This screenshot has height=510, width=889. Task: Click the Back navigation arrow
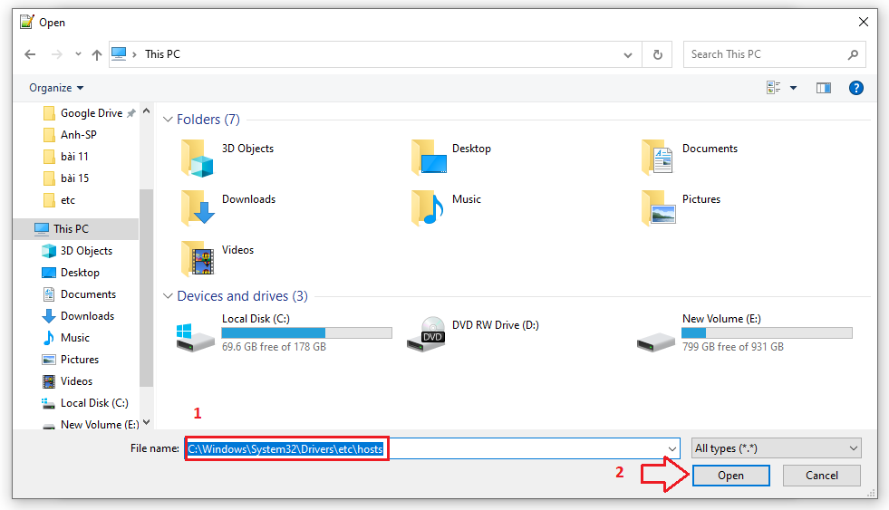[x=30, y=54]
